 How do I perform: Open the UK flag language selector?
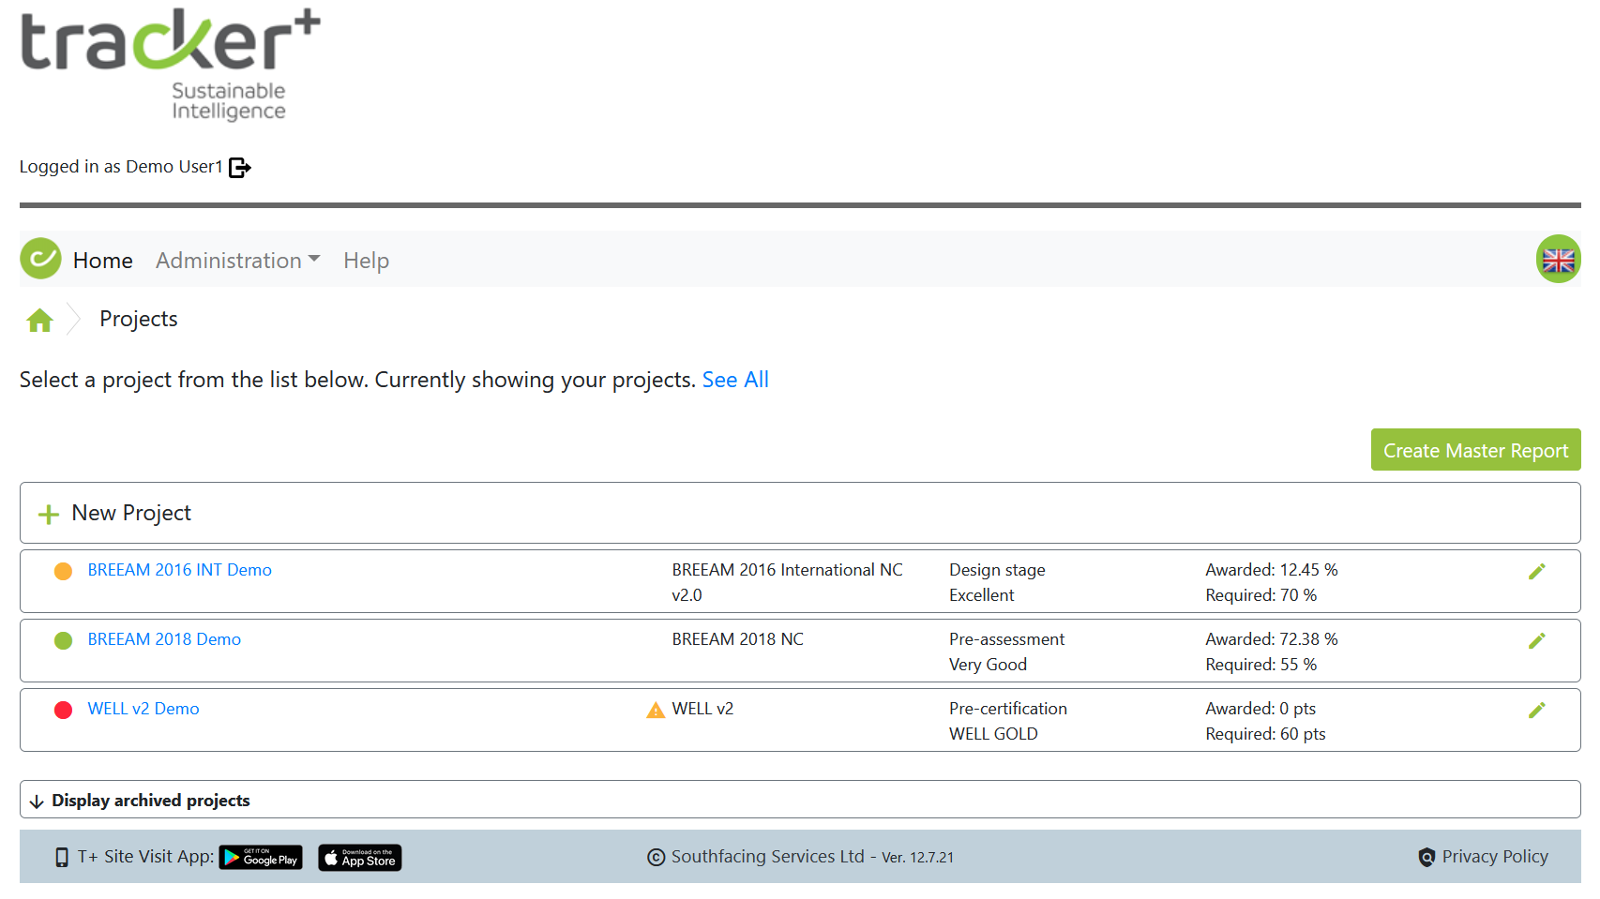click(x=1558, y=260)
